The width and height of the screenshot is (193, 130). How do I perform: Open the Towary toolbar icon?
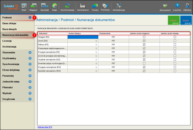[x=95, y=6]
